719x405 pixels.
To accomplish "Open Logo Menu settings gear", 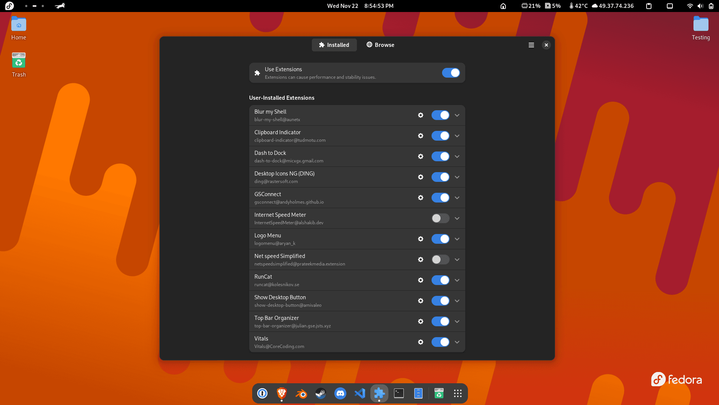I will (421, 239).
